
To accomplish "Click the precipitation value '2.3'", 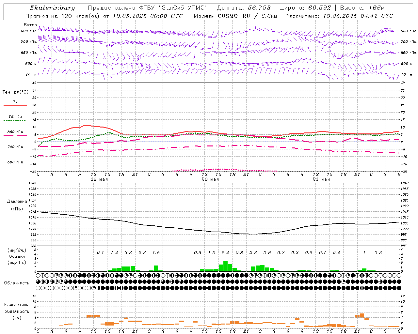I will click(253, 253).
